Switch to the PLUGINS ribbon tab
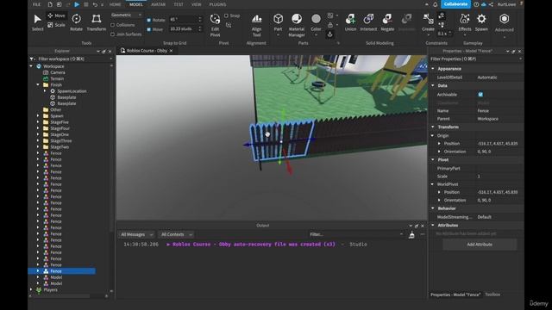Image resolution: width=552 pixels, height=310 pixels. 217,4
